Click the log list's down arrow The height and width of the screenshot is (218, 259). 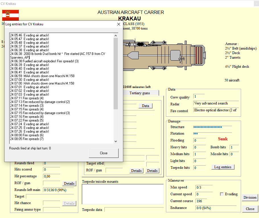tap(116, 141)
